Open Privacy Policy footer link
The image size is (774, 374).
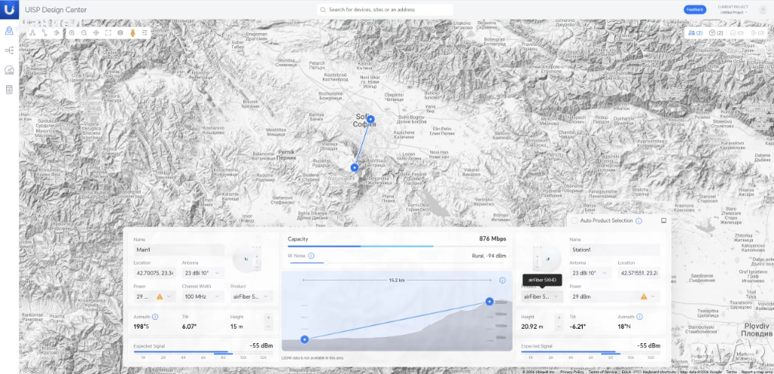[x=571, y=372]
